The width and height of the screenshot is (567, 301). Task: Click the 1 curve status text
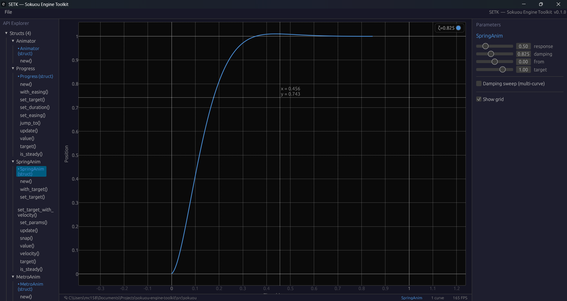437,298
